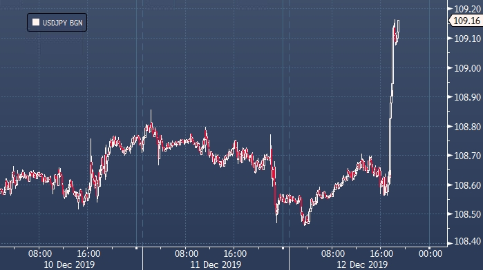Click the 10 Dec 2019 date label
Viewport: 483px width, 270px height.
click(x=69, y=264)
